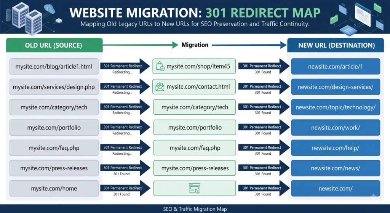390x213 pixels.
Task: Click the WEBSITE MIGRATION: 301 REDIRECT MAP title
Action: click(195, 13)
